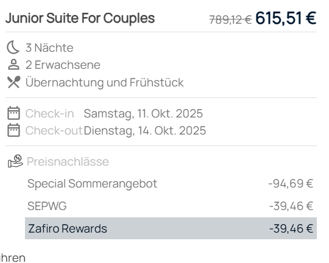Click the crossed-out price 789,12 €
The image size is (329, 263).
(230, 20)
